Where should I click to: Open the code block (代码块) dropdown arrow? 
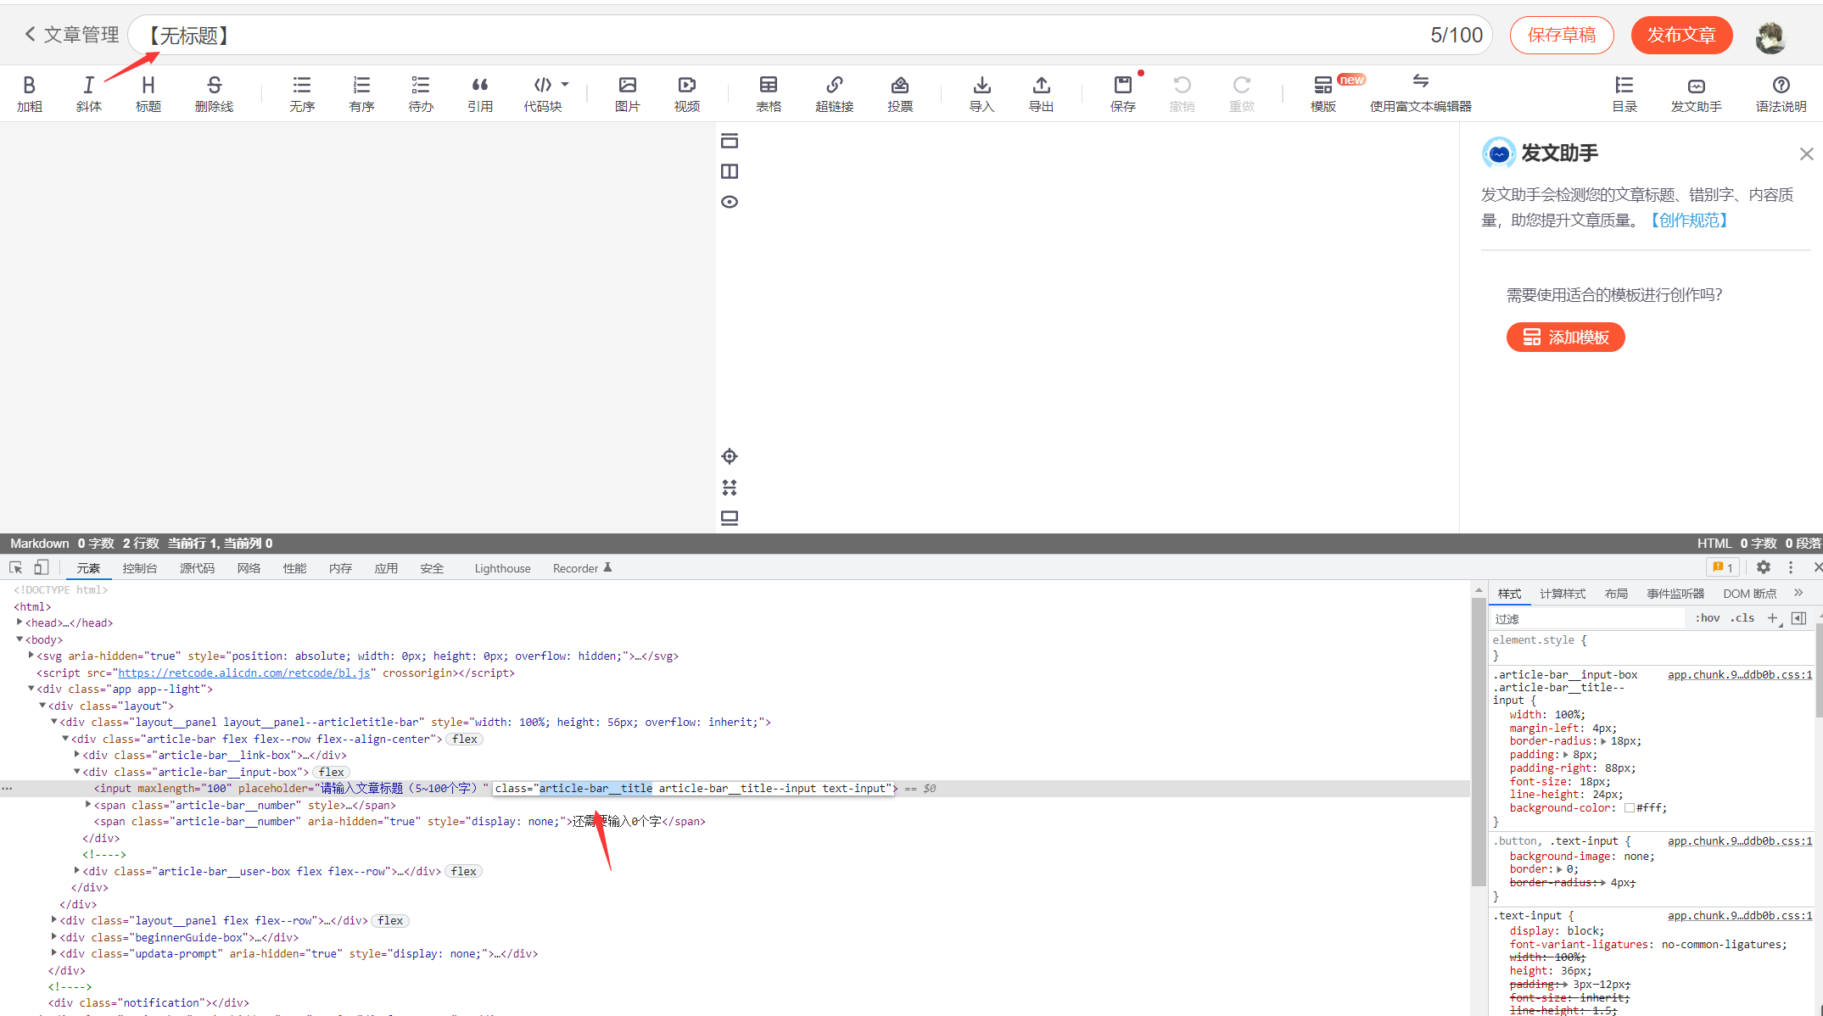[x=565, y=84]
